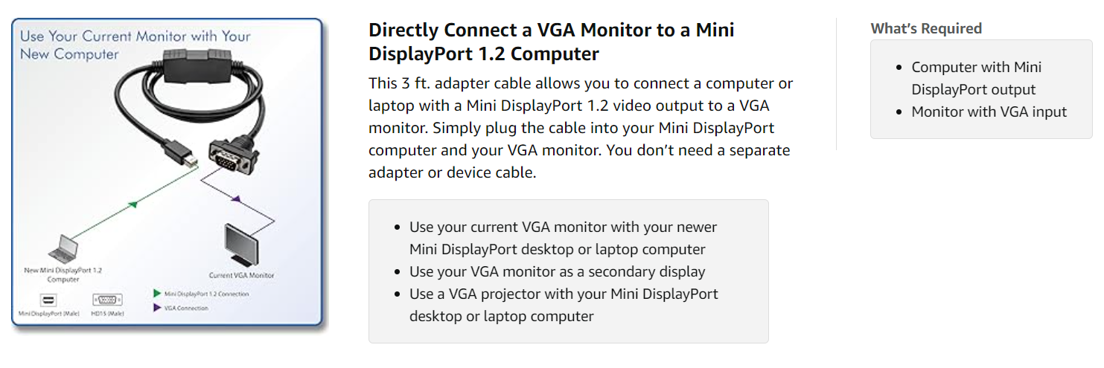Screen dimensions: 1104x368
Task: Click the purple VGA Connection legend arrow
Action: [x=157, y=307]
